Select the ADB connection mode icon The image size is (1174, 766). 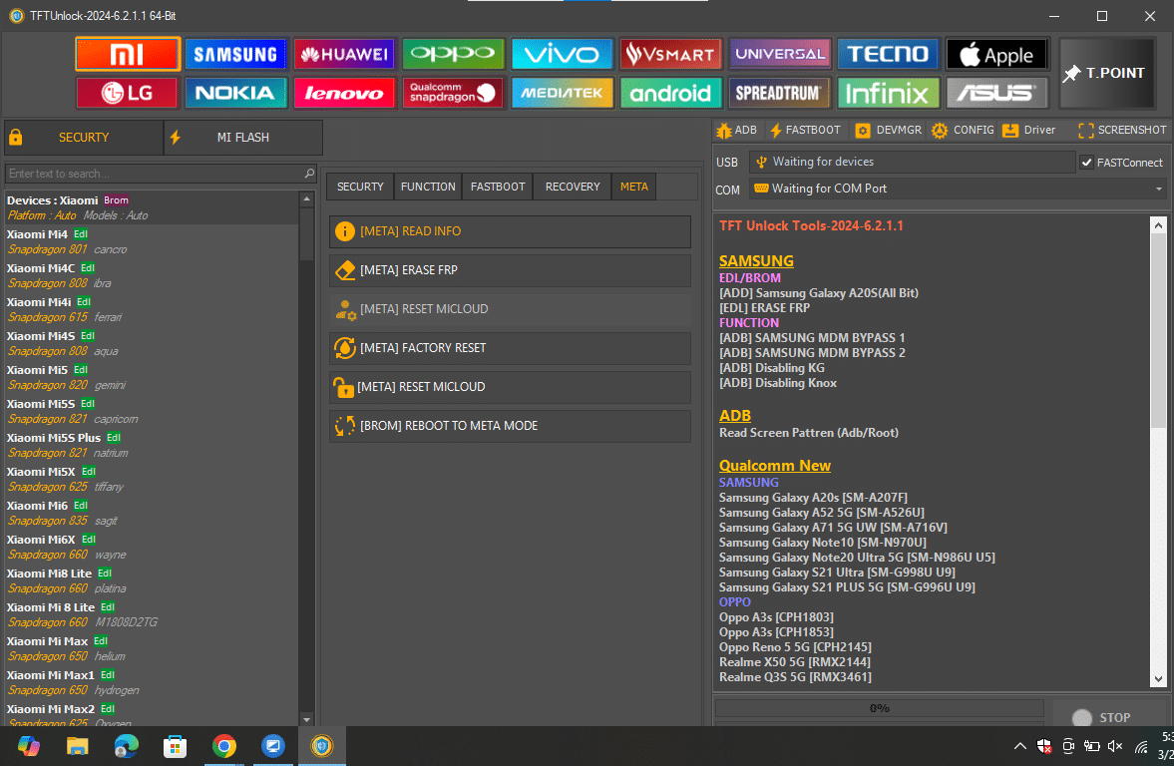point(735,130)
